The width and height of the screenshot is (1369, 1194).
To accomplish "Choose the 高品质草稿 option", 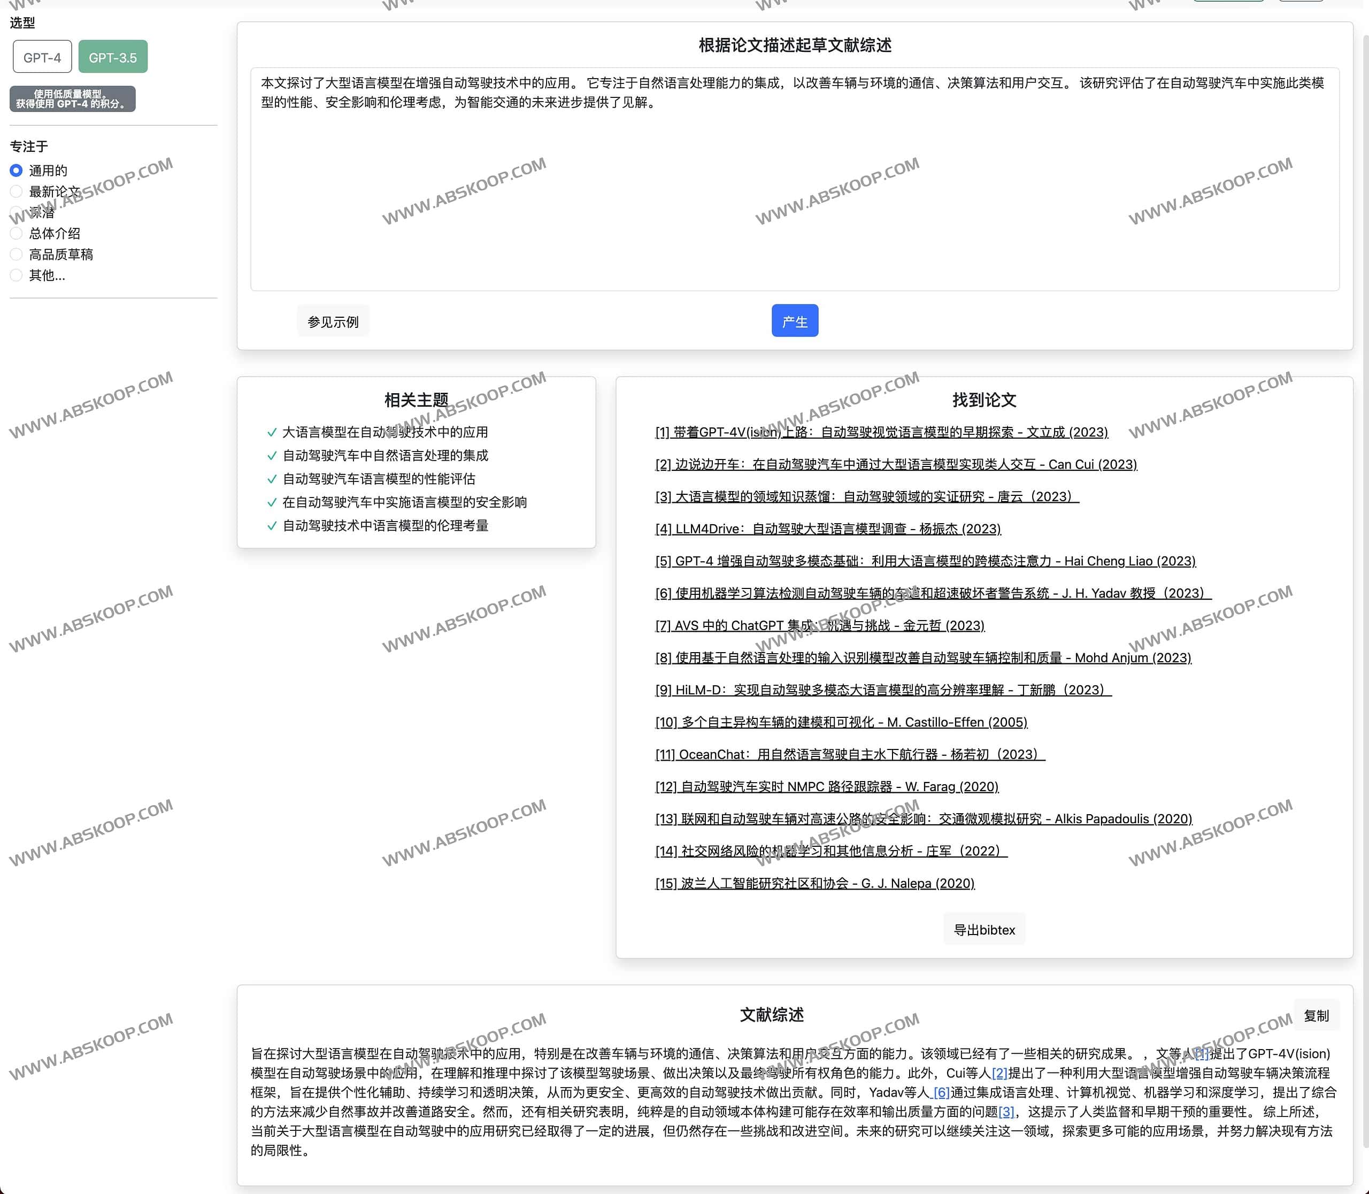I will pos(17,254).
